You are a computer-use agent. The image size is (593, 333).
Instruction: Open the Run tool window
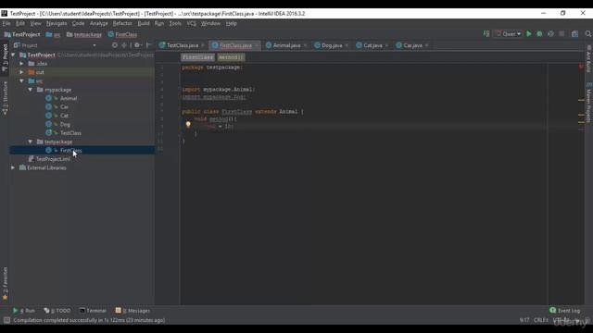[x=24, y=311]
